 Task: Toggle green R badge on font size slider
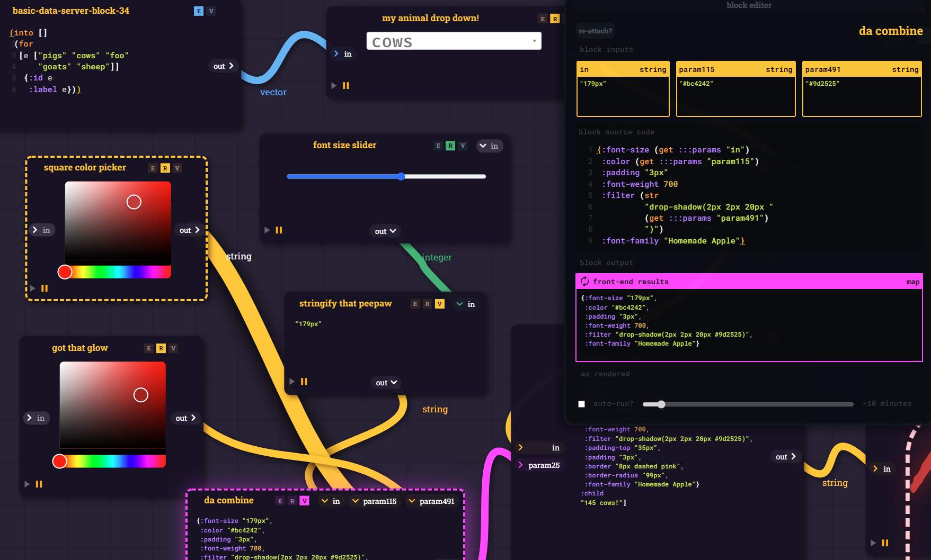pyautogui.click(x=450, y=146)
